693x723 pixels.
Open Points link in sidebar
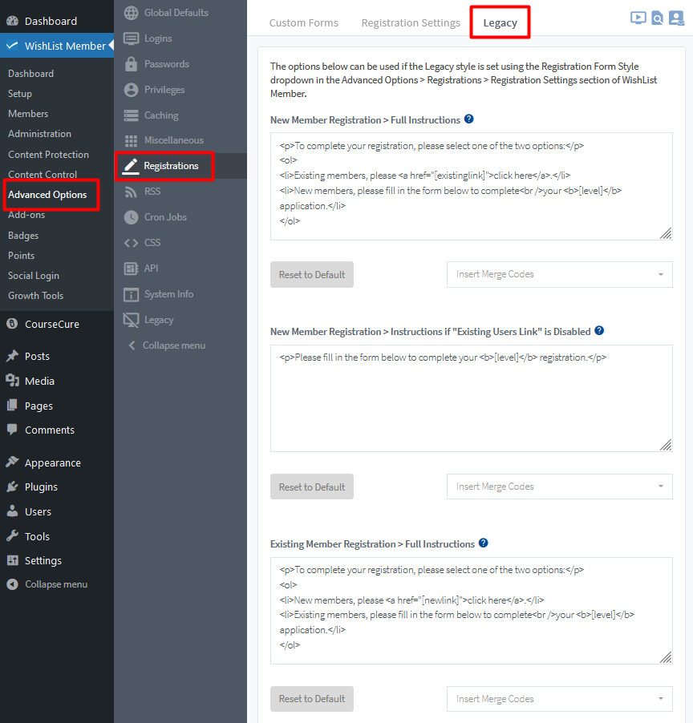pyautogui.click(x=21, y=256)
